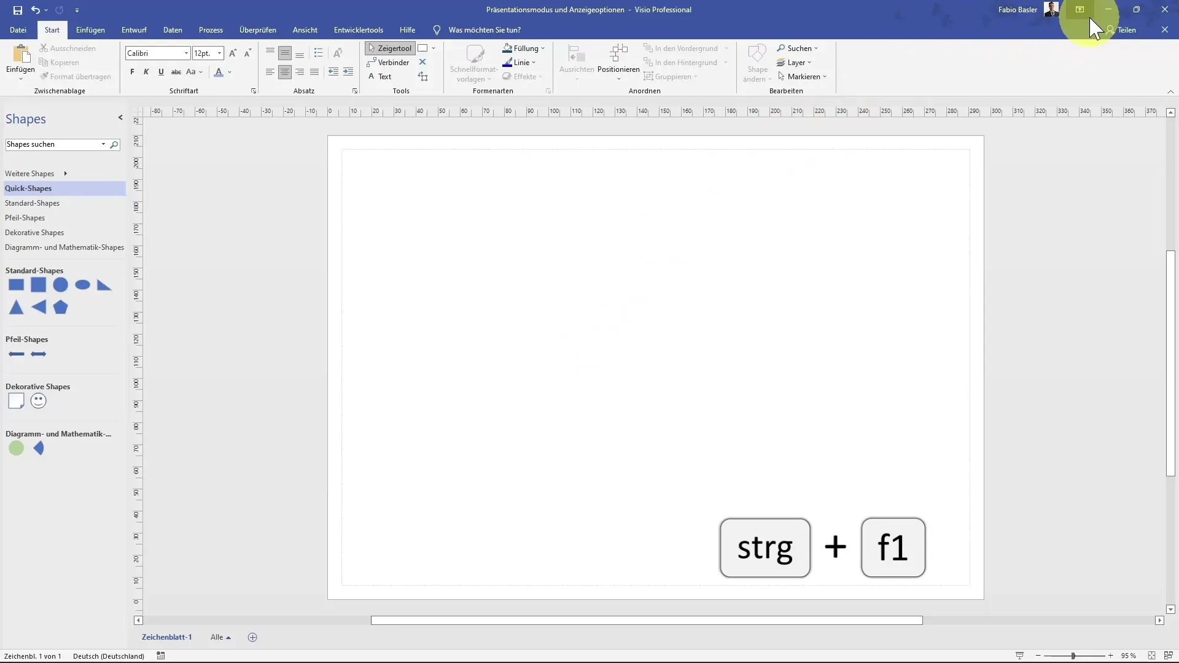Click the macro recording status icon
The width and height of the screenshot is (1179, 663).
point(161,656)
